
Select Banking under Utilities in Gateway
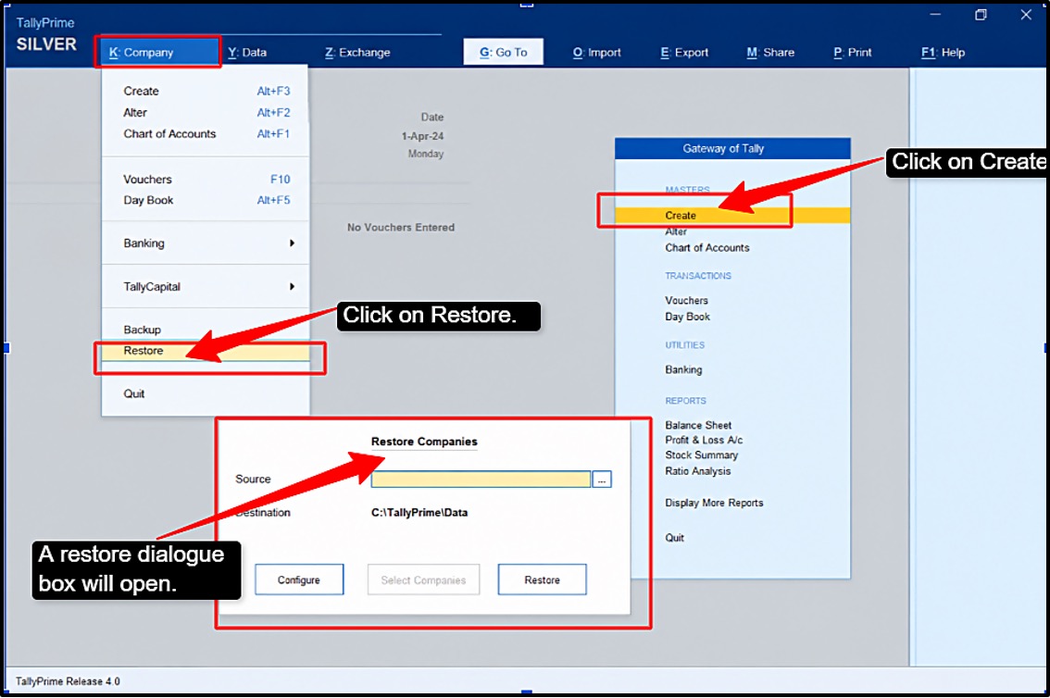point(683,369)
